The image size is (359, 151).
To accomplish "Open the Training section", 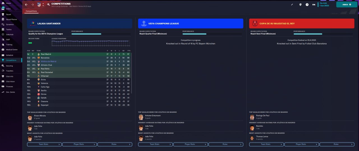I will (x=11, y=44).
